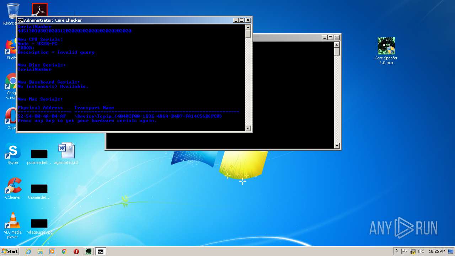Click 'New CPU Serials:' text line
Viewport: 455px width, 256px height.
click(x=40, y=39)
